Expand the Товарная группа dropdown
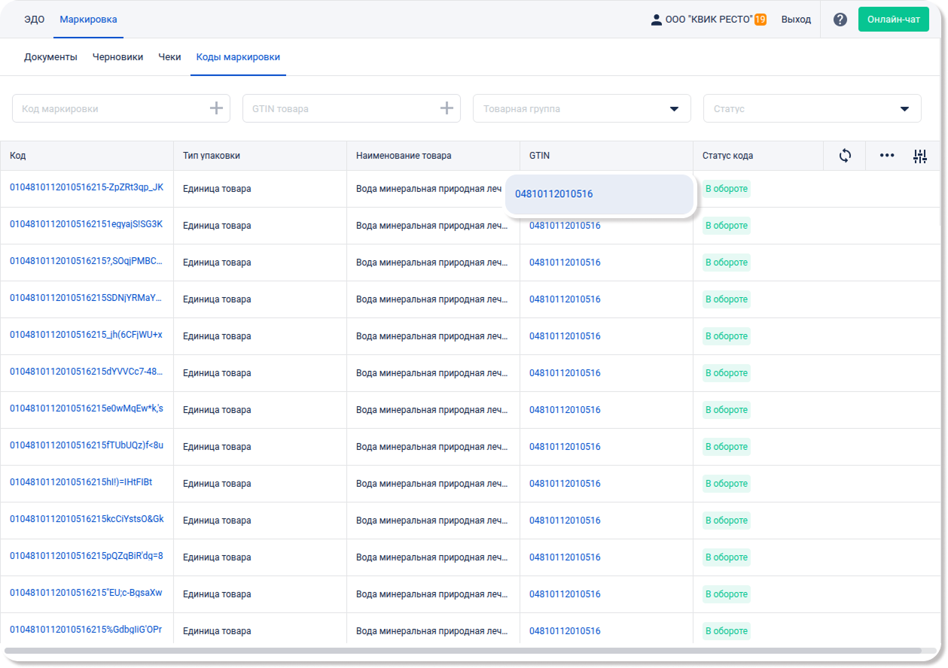 pos(674,109)
